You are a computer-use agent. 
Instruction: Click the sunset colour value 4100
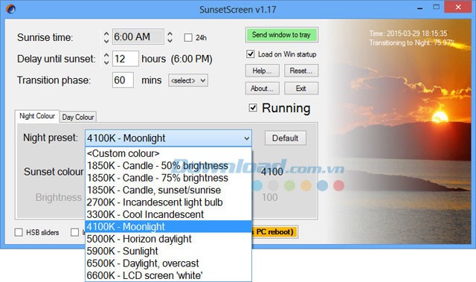[272, 172]
